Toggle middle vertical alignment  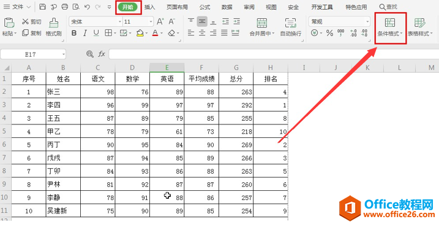click(202, 21)
